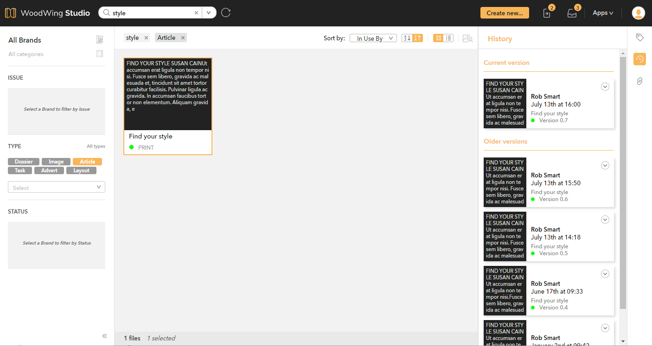The image size is (652, 346).
Task: Open the Apps menu
Action: [603, 13]
